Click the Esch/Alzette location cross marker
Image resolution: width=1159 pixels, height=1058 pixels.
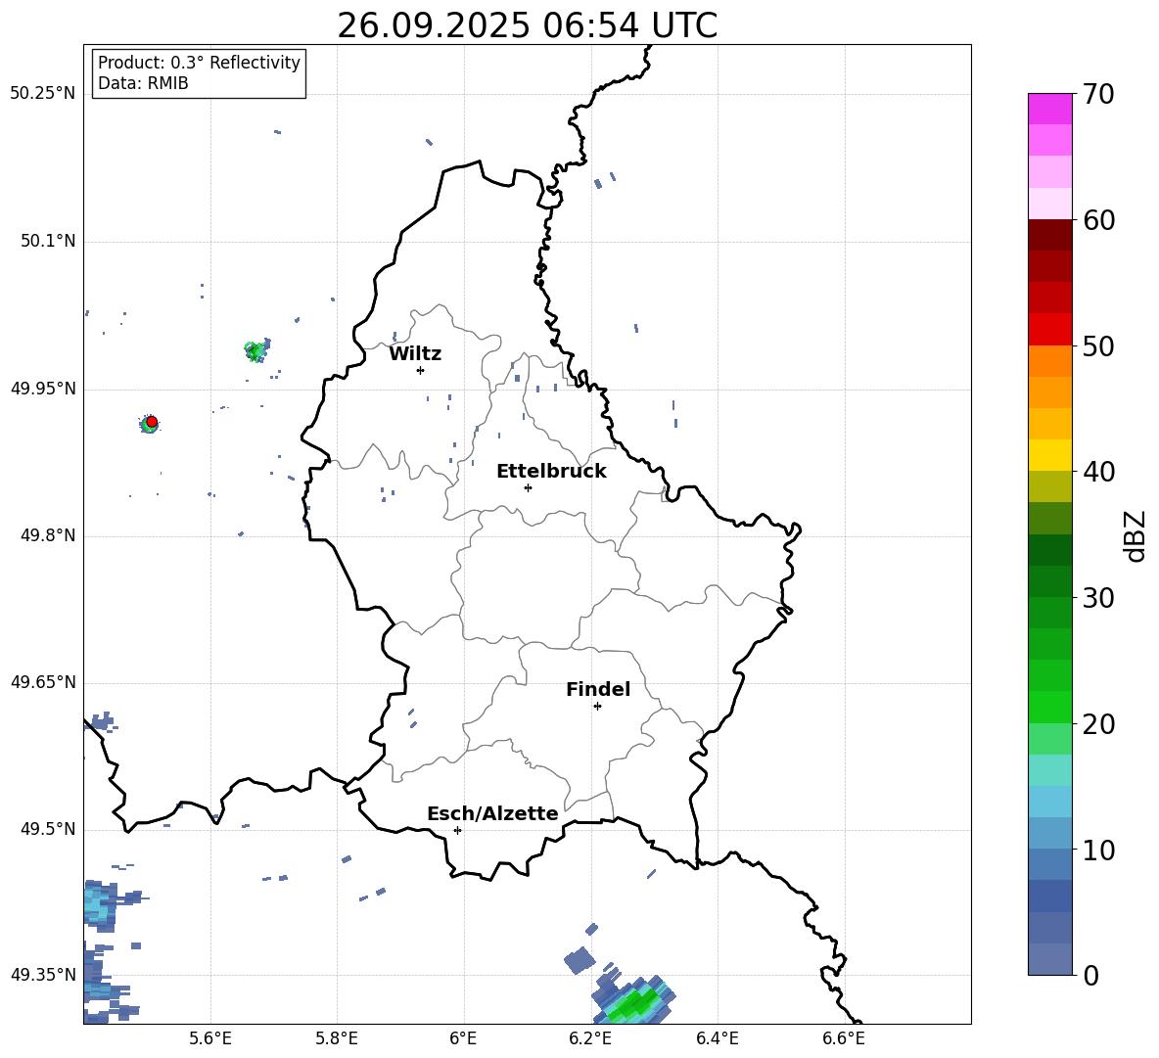tap(457, 830)
